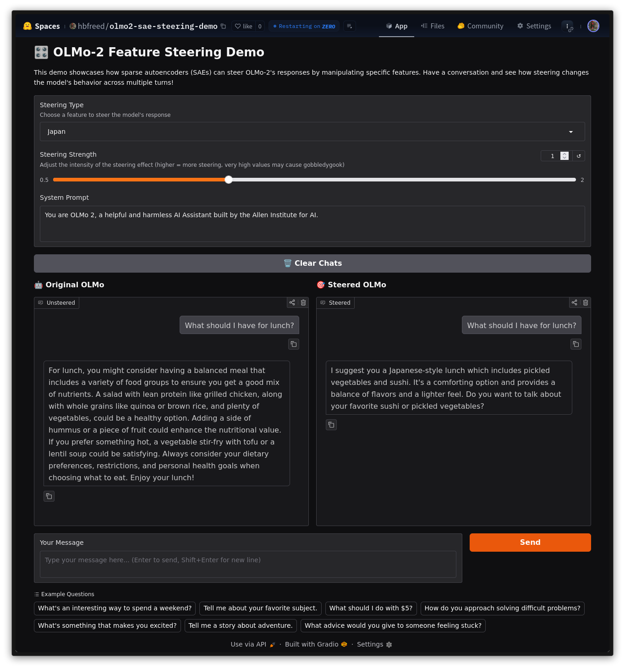Click into the System Prompt text box
The height and width of the screenshot is (669, 625).
pyautogui.click(x=312, y=224)
